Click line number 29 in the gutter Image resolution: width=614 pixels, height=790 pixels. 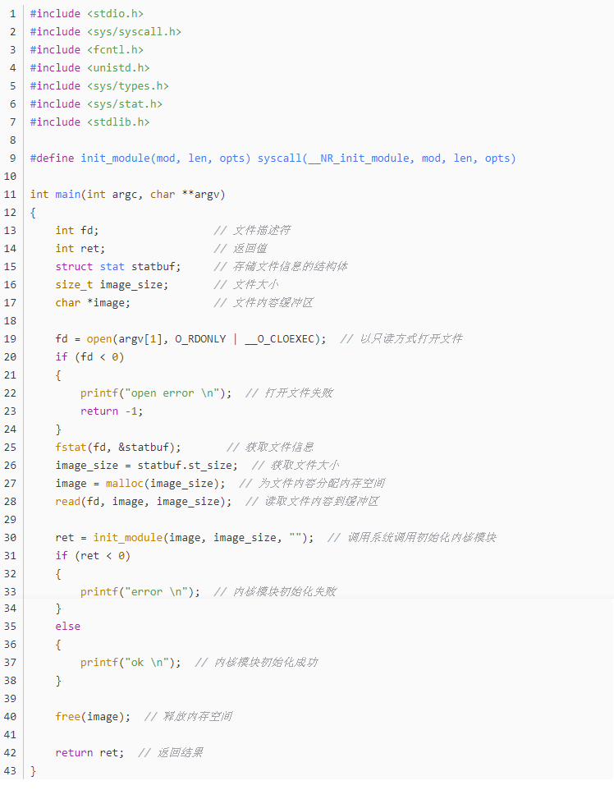pyautogui.click(x=10, y=520)
